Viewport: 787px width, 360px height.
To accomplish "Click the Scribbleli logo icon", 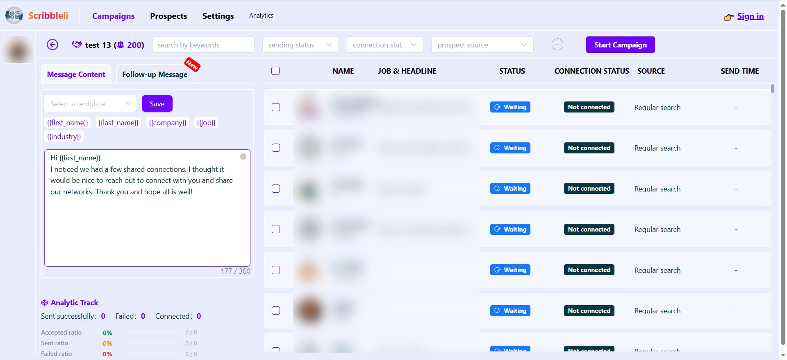I will pos(14,16).
